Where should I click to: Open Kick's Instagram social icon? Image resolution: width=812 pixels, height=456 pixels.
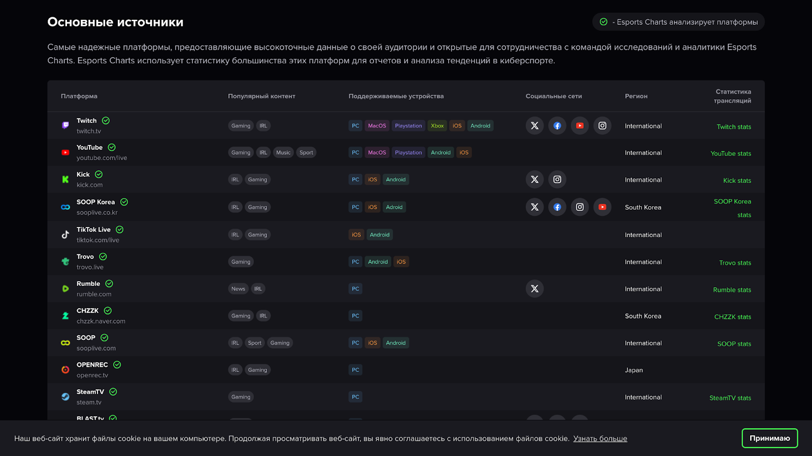(557, 179)
